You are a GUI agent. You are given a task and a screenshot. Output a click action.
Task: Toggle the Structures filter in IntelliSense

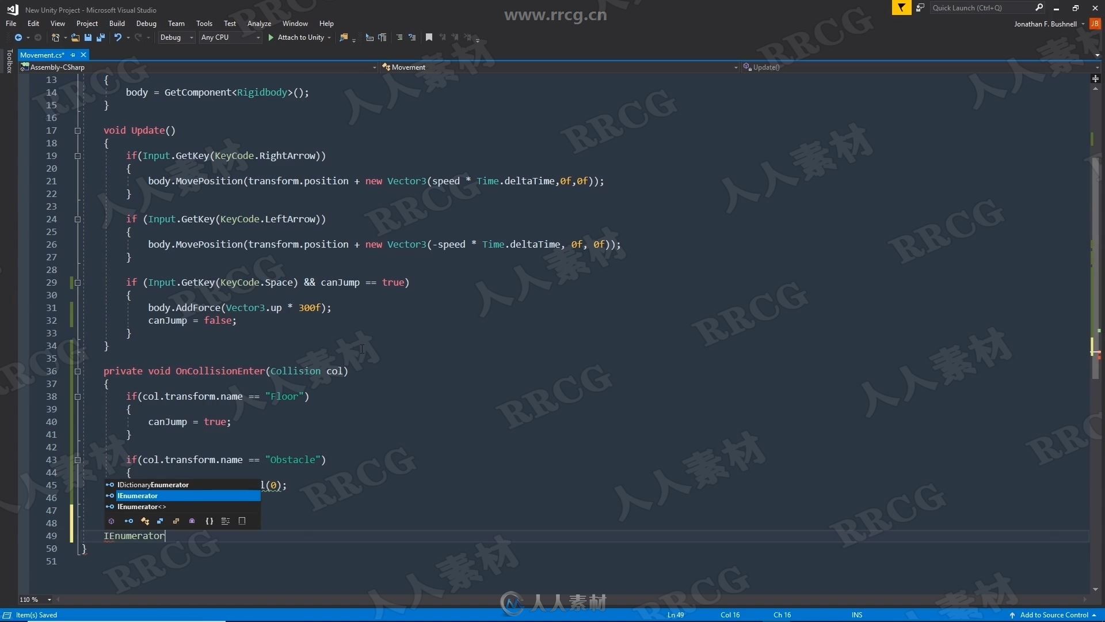(160, 521)
